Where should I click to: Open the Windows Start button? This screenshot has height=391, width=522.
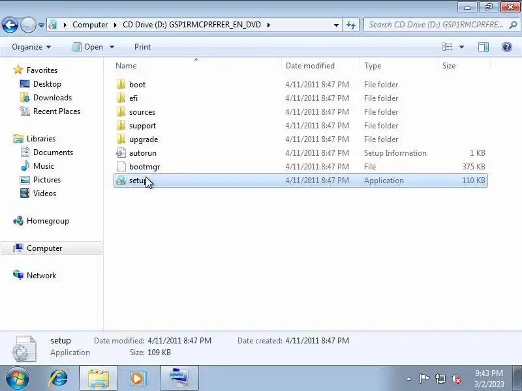(x=18, y=379)
